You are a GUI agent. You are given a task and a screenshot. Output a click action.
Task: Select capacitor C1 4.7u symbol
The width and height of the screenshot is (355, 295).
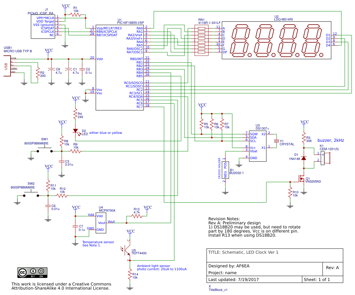coord(68,69)
